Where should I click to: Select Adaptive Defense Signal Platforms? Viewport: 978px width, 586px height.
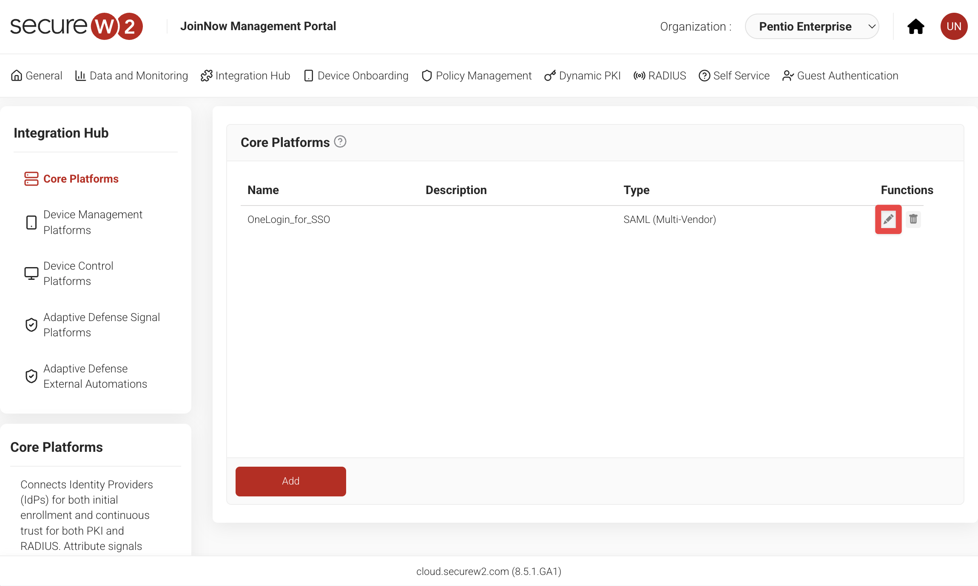pos(92,325)
